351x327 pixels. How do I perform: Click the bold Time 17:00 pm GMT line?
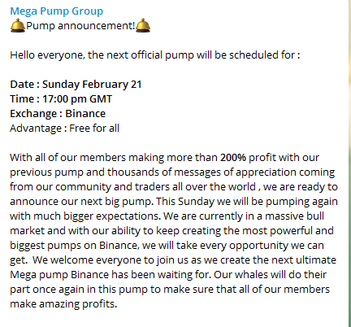coord(61,99)
